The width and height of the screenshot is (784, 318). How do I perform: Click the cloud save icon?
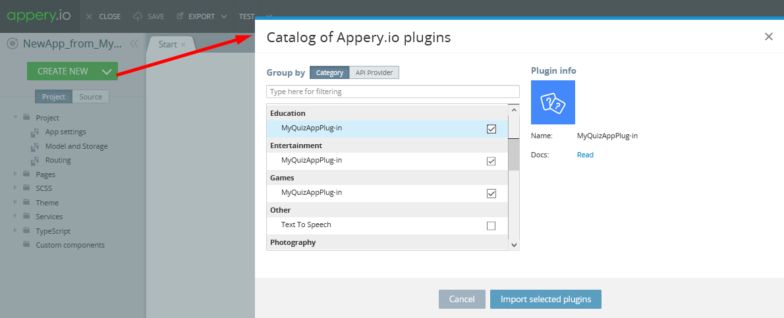click(x=138, y=16)
